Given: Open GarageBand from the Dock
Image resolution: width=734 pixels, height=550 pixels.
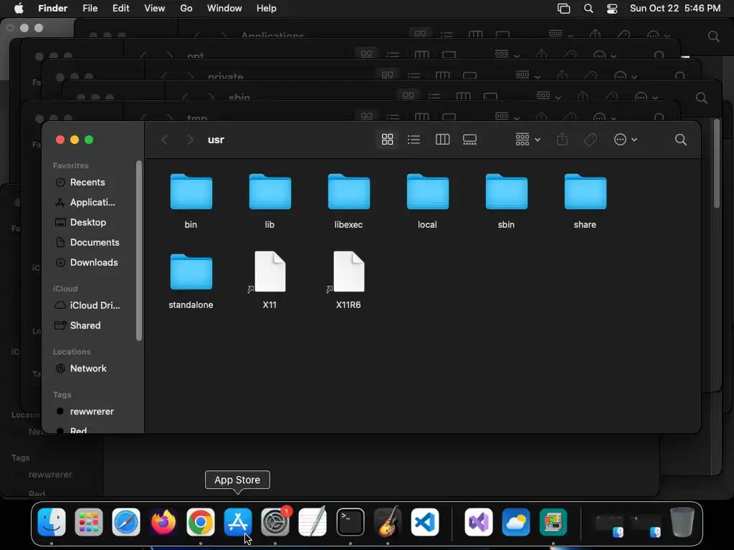Looking at the screenshot, I should click(x=388, y=522).
